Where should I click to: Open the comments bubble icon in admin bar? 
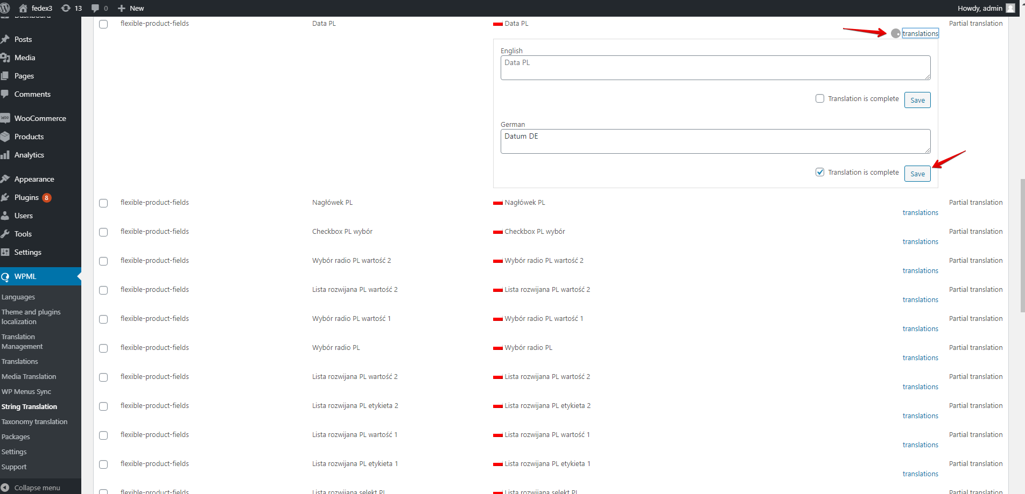click(x=95, y=8)
